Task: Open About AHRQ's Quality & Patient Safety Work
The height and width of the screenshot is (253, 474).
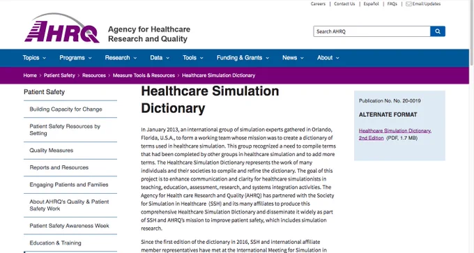Action: point(69,205)
